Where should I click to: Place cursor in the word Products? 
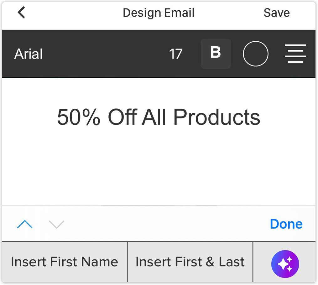point(216,117)
